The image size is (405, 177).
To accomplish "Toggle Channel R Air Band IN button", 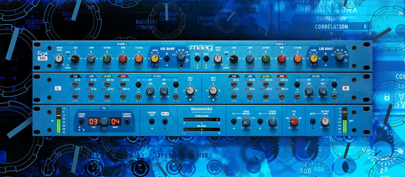I will (x=326, y=59).
